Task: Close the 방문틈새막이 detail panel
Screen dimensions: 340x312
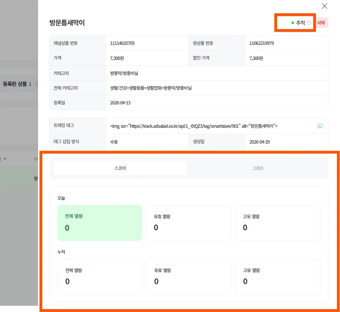Action: 324,6
